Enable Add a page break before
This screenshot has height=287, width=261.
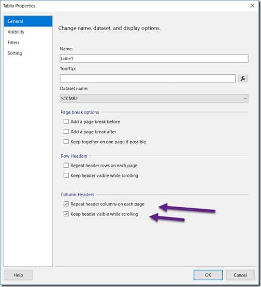coord(66,121)
